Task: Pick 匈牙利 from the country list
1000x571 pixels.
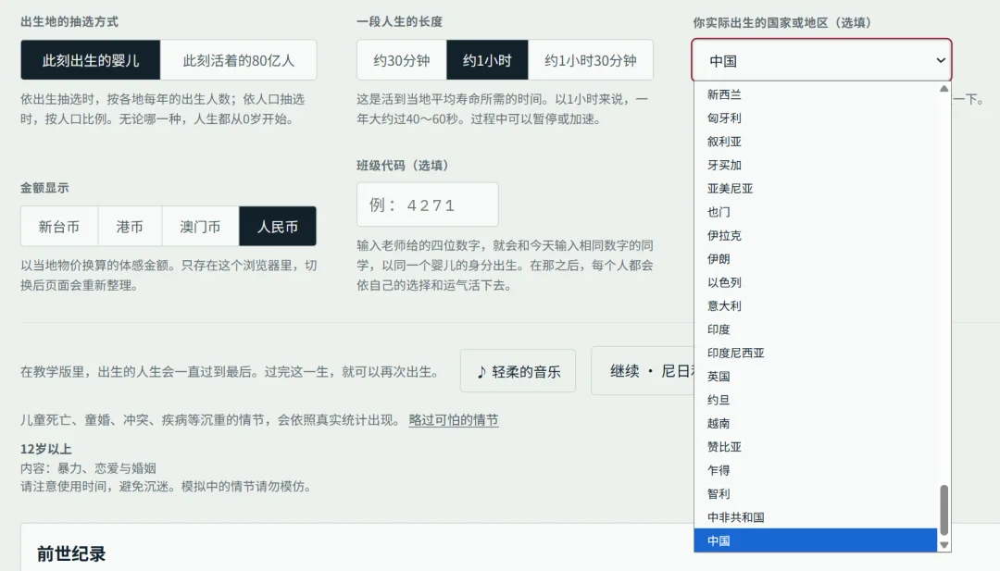Action: [x=816, y=118]
